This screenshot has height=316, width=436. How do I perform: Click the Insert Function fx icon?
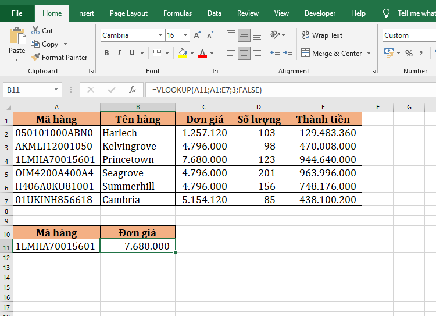pos(133,90)
